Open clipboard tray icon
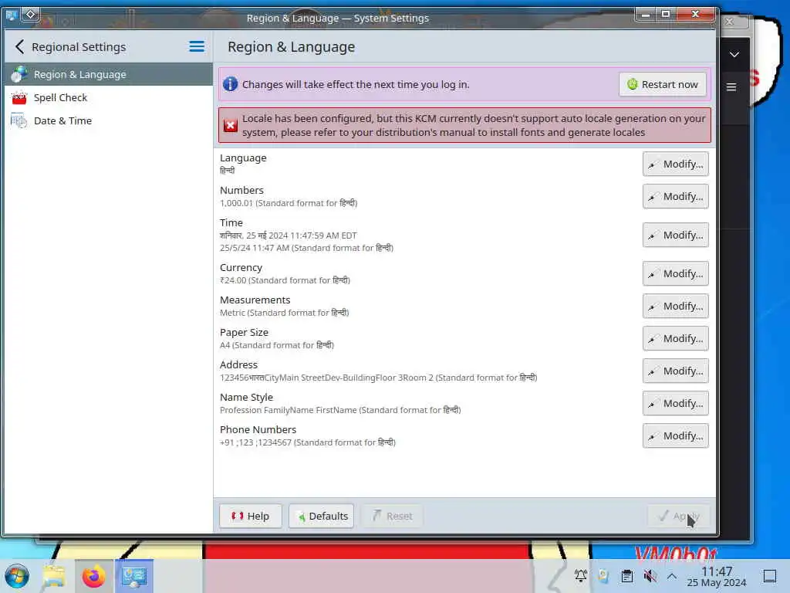 click(x=626, y=576)
